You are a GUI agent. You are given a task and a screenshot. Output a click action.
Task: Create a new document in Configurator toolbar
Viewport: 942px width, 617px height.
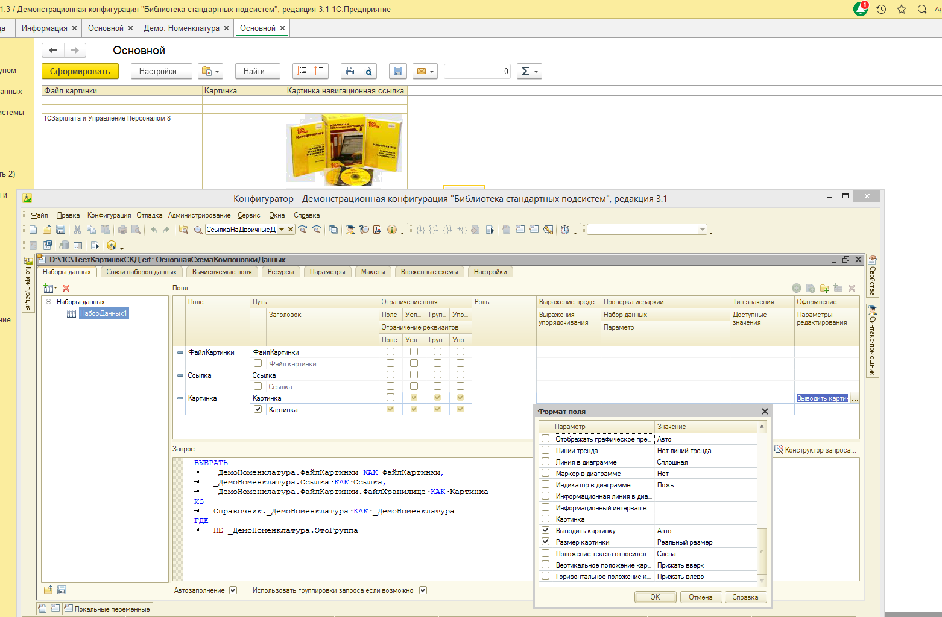tap(33, 230)
